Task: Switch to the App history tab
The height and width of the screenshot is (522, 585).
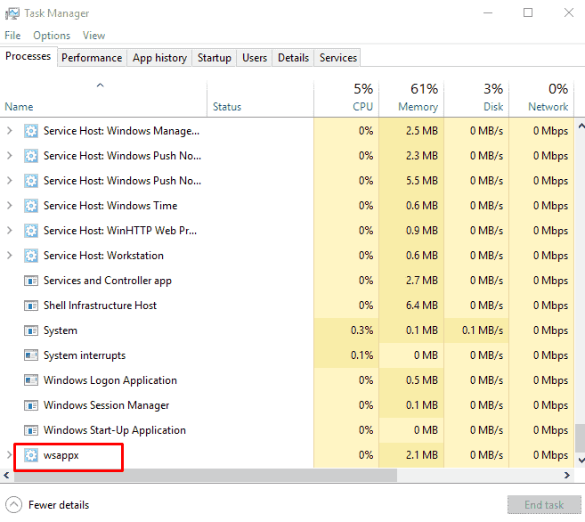Action: 159,58
